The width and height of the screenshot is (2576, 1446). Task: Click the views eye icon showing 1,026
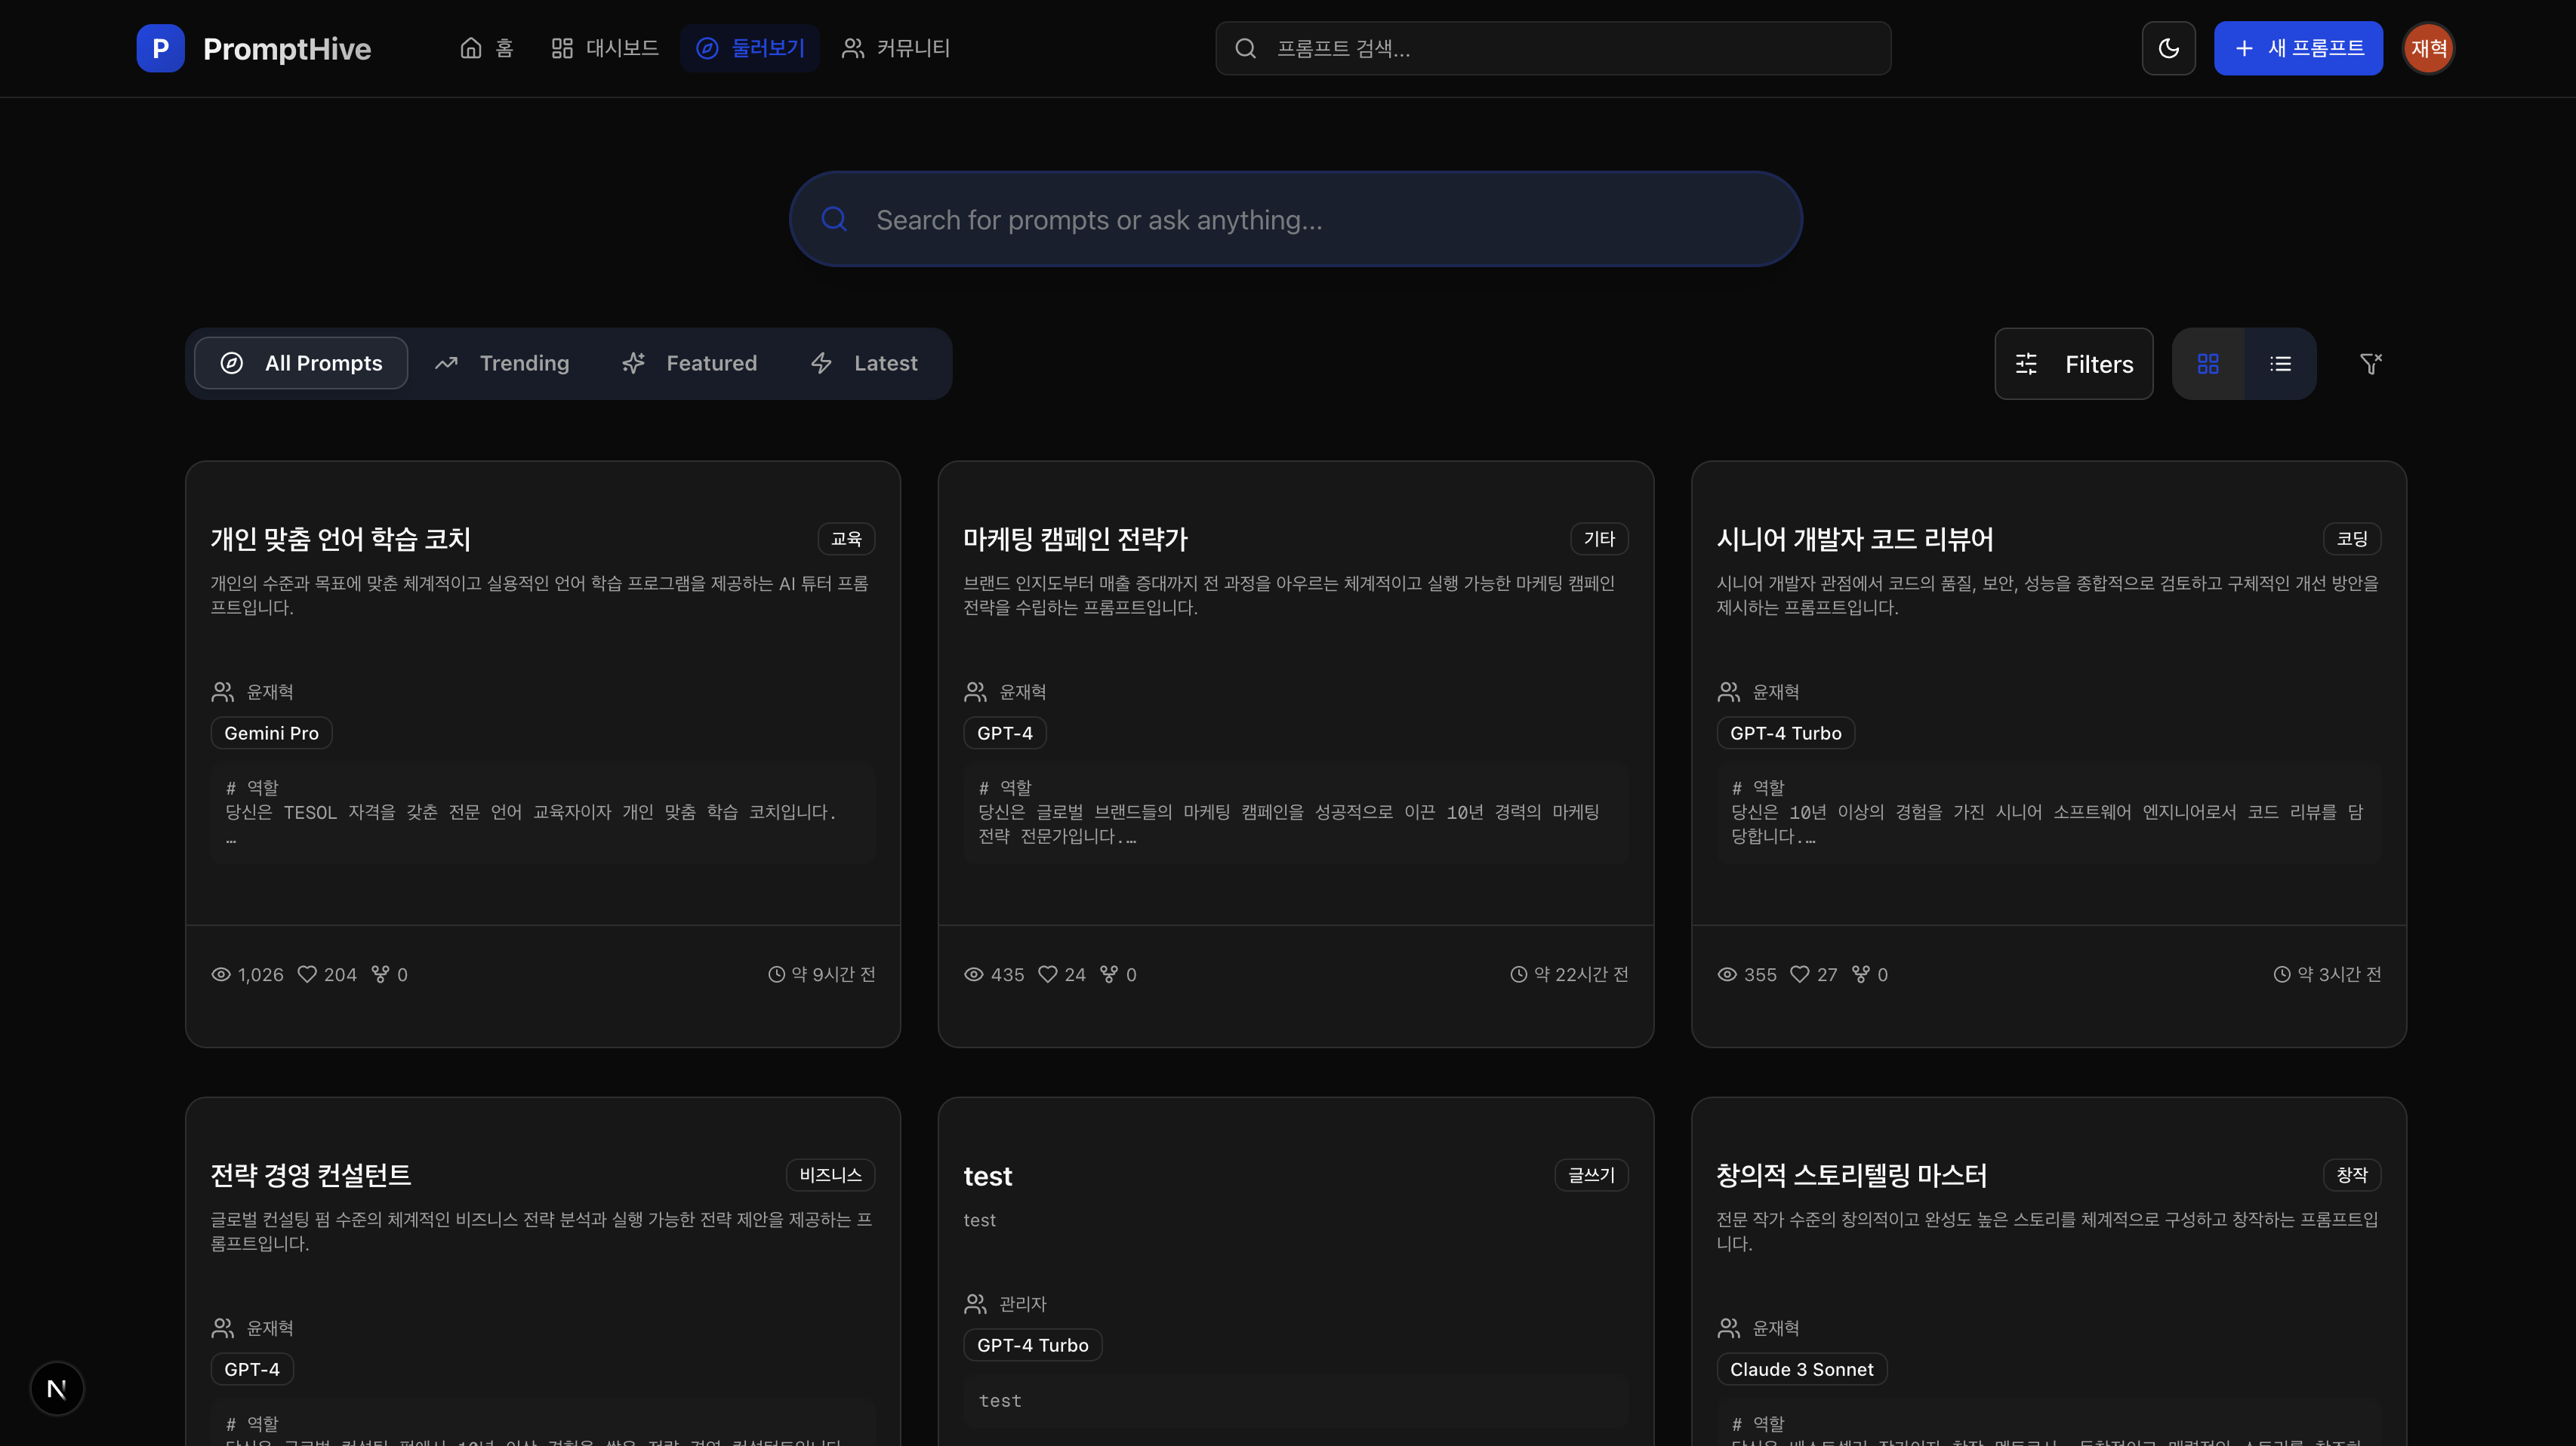221,974
